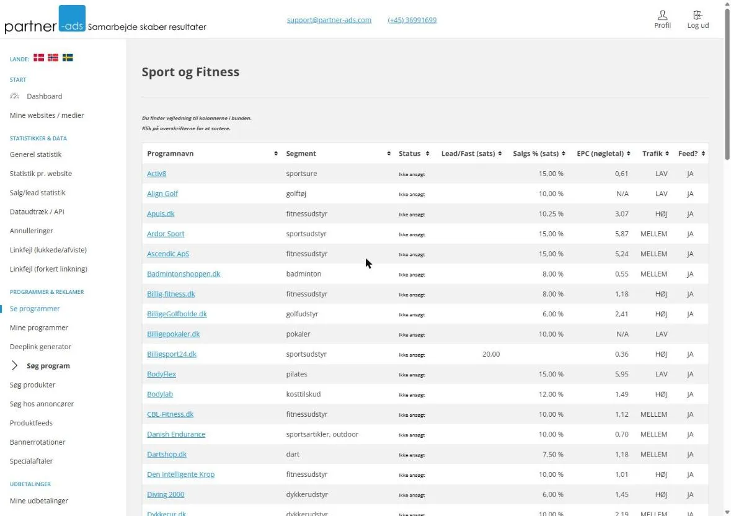Open Annulleringer menu item
This screenshot has height=516, width=731.
click(x=31, y=231)
